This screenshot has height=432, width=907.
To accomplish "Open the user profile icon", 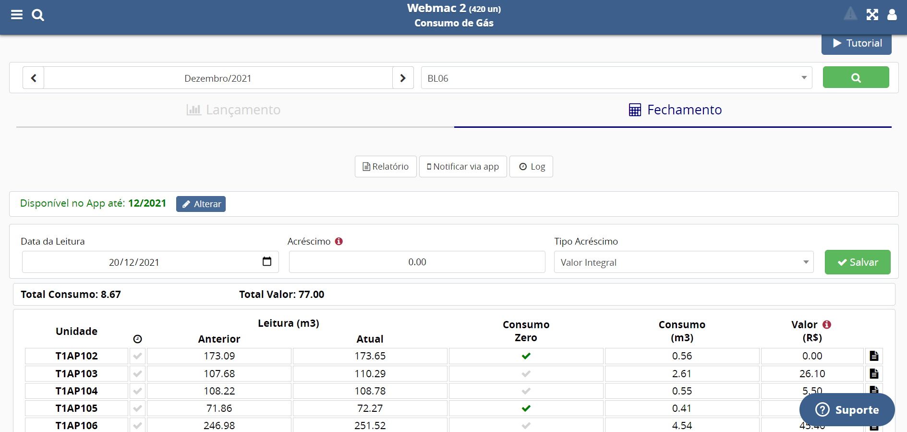I will coord(892,15).
